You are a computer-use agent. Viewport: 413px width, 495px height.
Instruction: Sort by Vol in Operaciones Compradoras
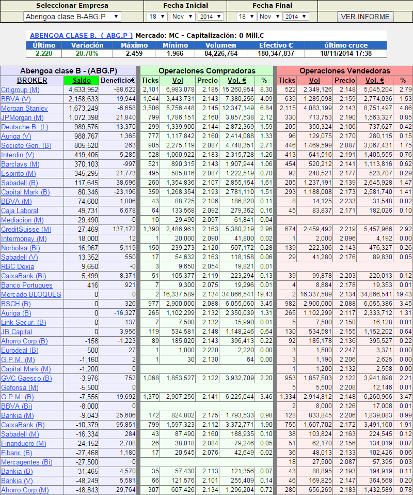pyautogui.click(x=178, y=81)
